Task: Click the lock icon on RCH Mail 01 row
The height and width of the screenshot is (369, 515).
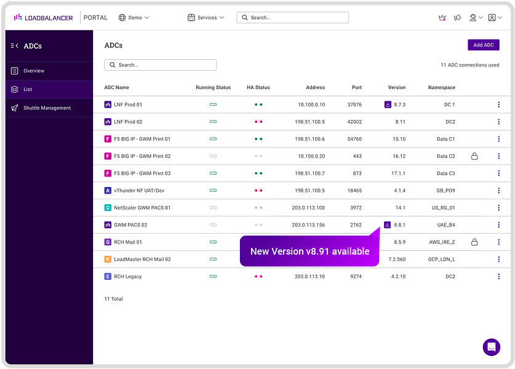Action: point(474,242)
